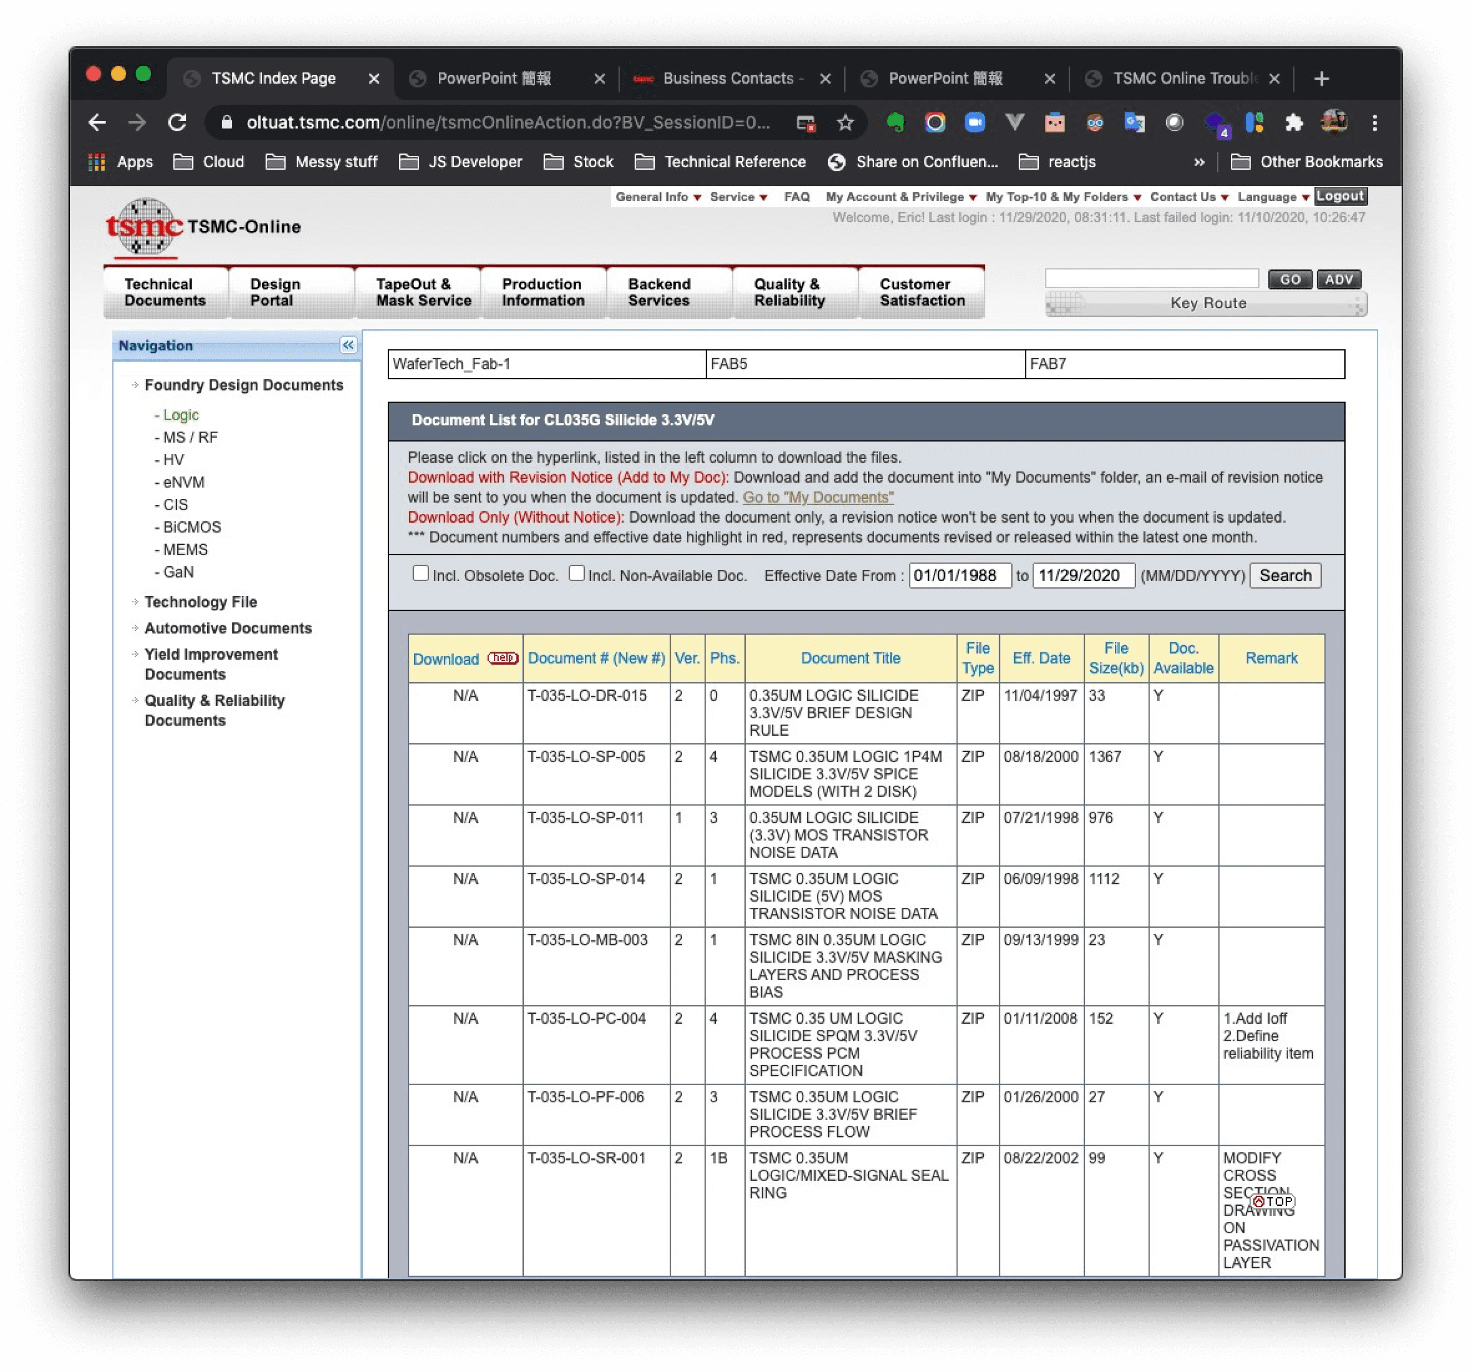Enable Incl. Obsolete Doc. checkbox
The image size is (1472, 1372).
[x=421, y=573]
